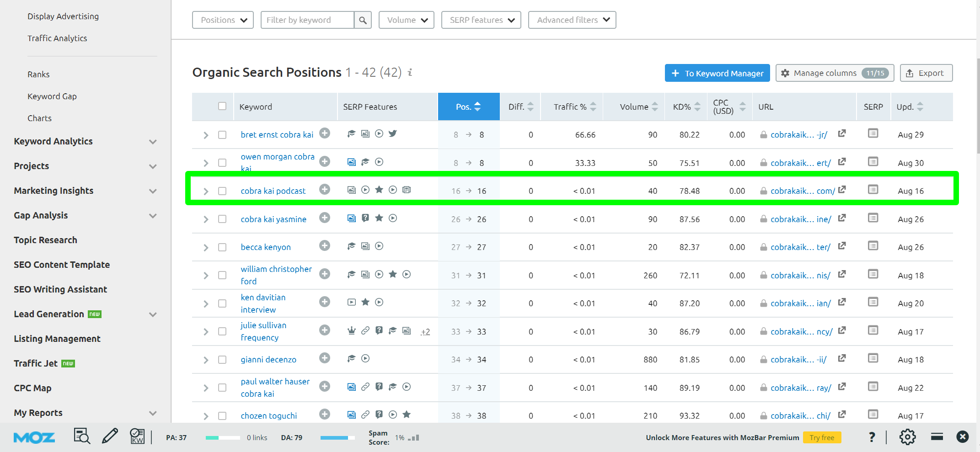Screen dimensions: 980x452
Task: Click MozBar highlight pencil icon
Action: click(x=110, y=436)
